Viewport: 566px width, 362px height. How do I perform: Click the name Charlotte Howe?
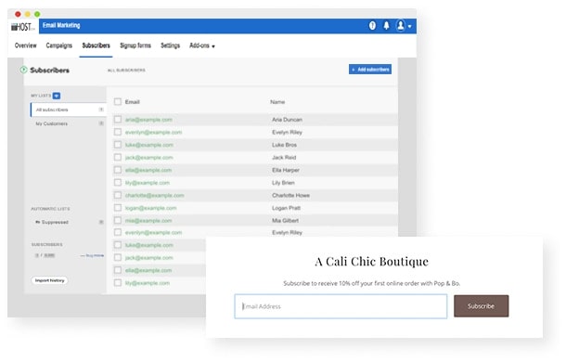tap(291, 196)
